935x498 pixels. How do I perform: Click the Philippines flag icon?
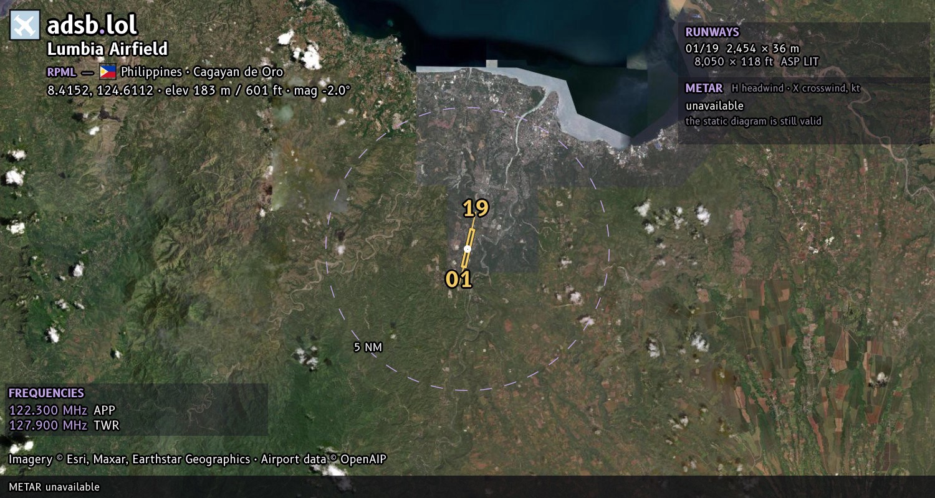point(108,72)
